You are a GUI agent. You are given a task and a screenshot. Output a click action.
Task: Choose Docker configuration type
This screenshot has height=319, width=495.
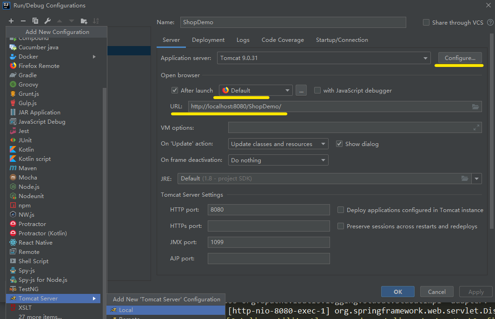[53, 57]
